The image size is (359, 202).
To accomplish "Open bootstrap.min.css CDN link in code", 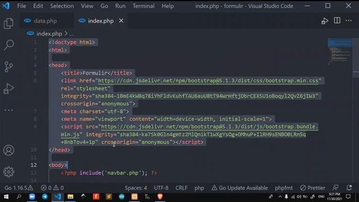I will tap(208, 81).
